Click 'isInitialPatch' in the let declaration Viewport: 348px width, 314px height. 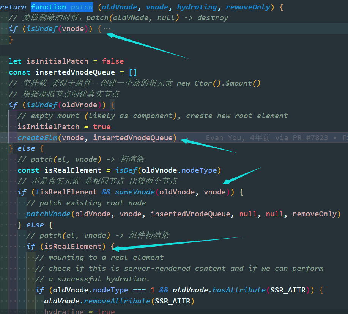point(57,61)
